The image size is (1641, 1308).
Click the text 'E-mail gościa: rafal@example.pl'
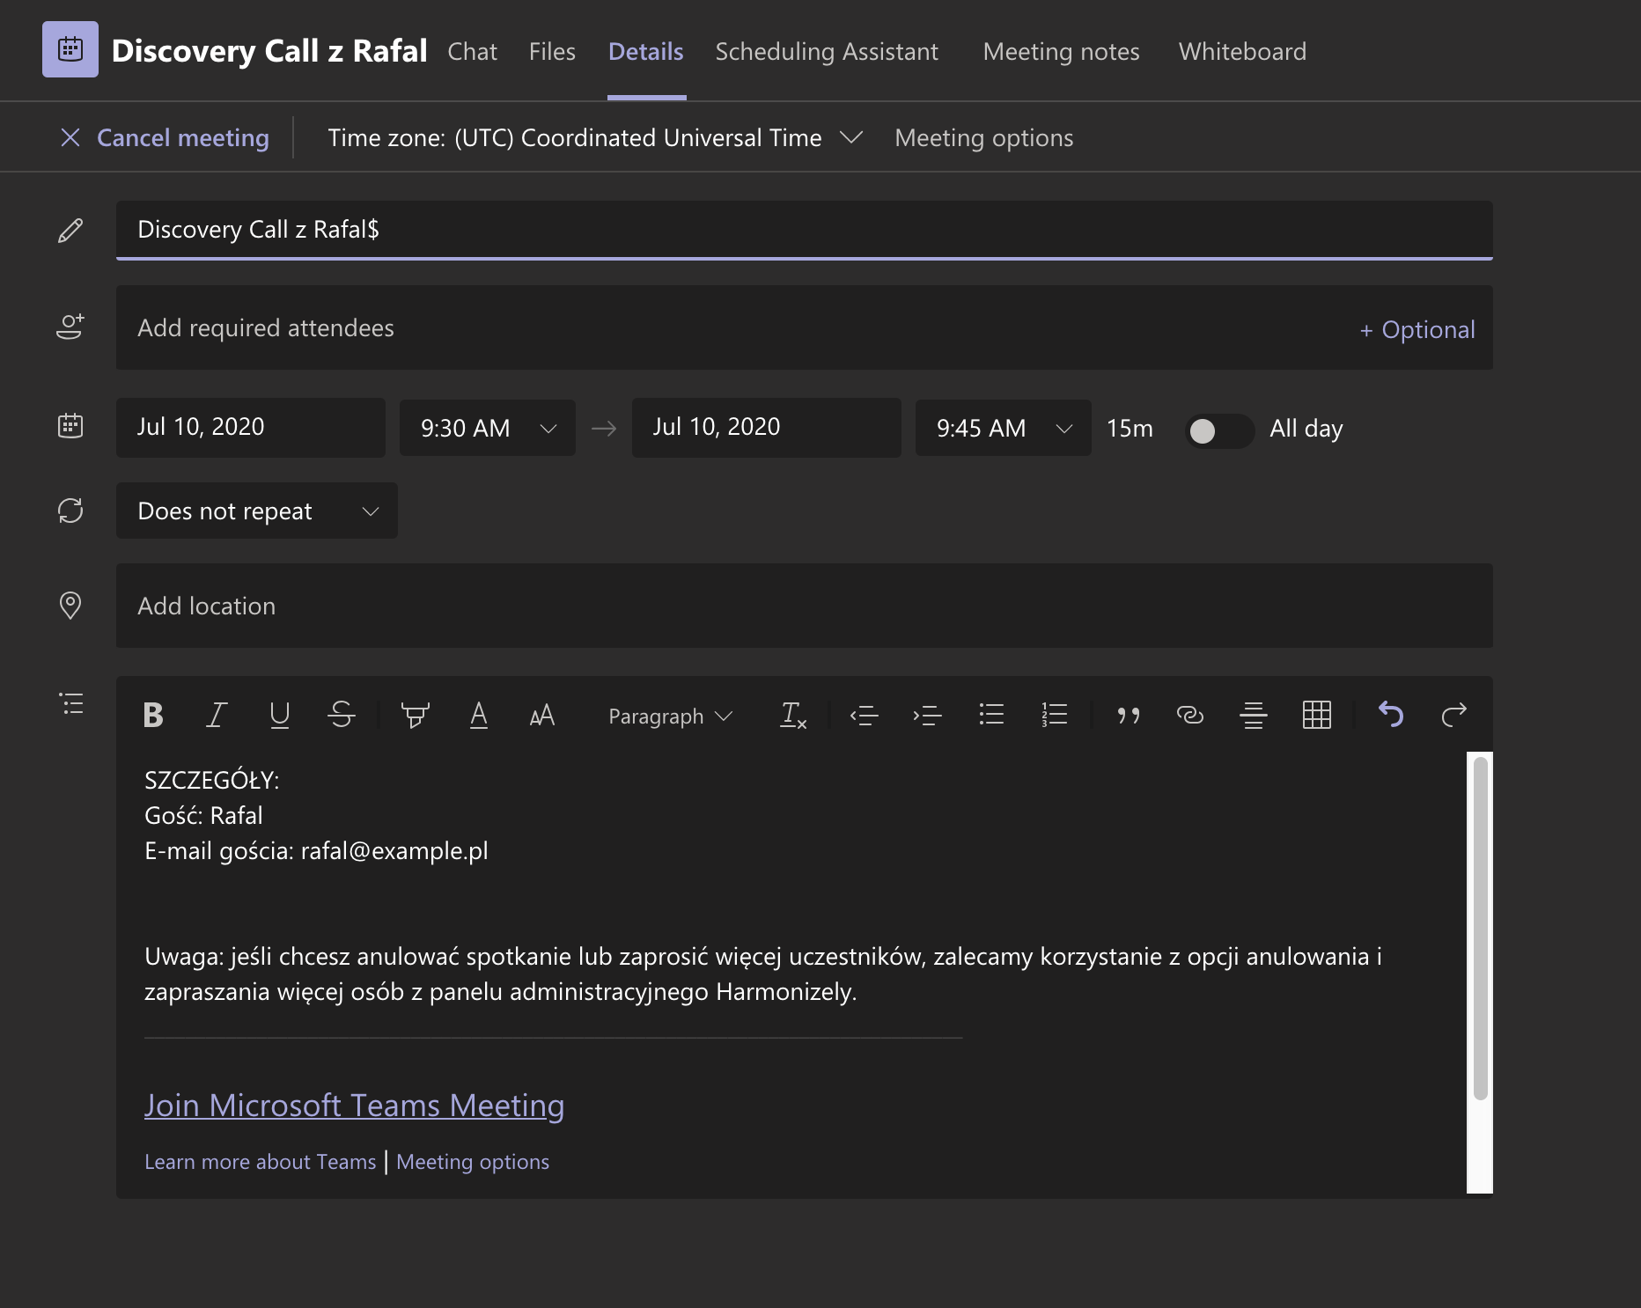316,850
